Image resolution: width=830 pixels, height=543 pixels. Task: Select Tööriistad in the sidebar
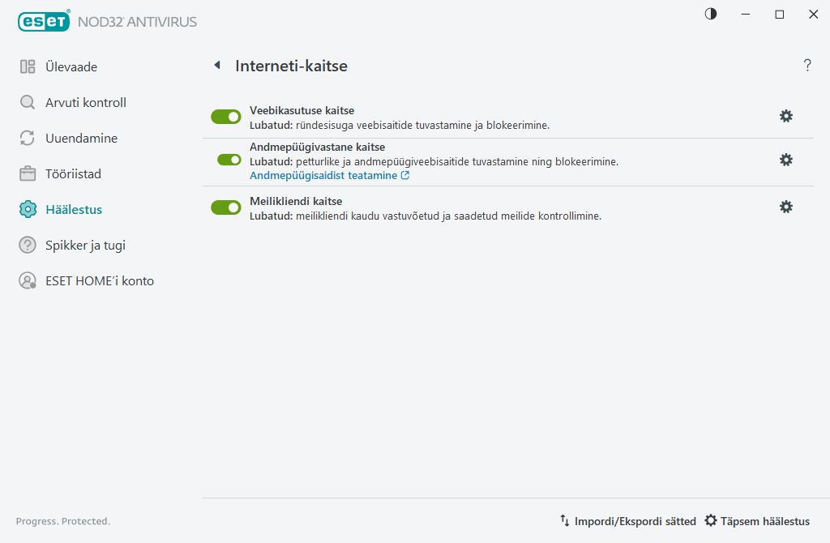pyautogui.click(x=73, y=174)
